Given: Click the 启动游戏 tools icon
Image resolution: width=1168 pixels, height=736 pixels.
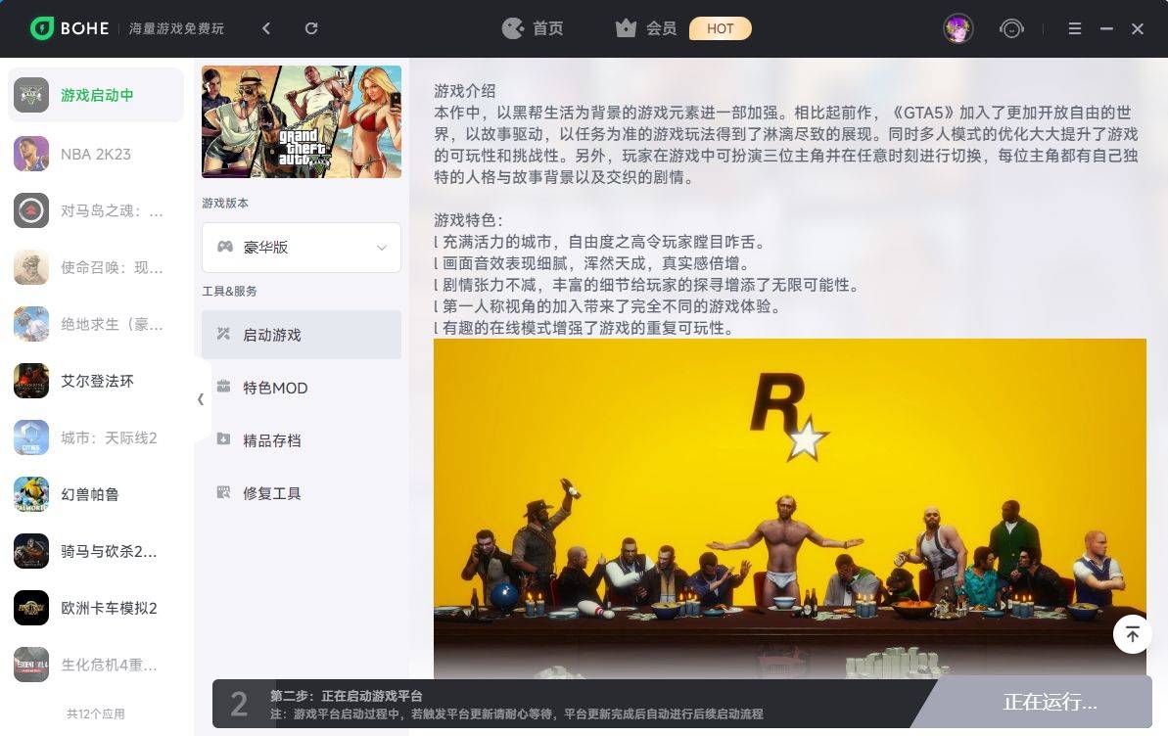Looking at the screenshot, I should [223, 334].
